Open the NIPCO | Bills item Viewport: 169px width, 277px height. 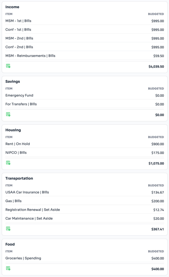(16, 153)
